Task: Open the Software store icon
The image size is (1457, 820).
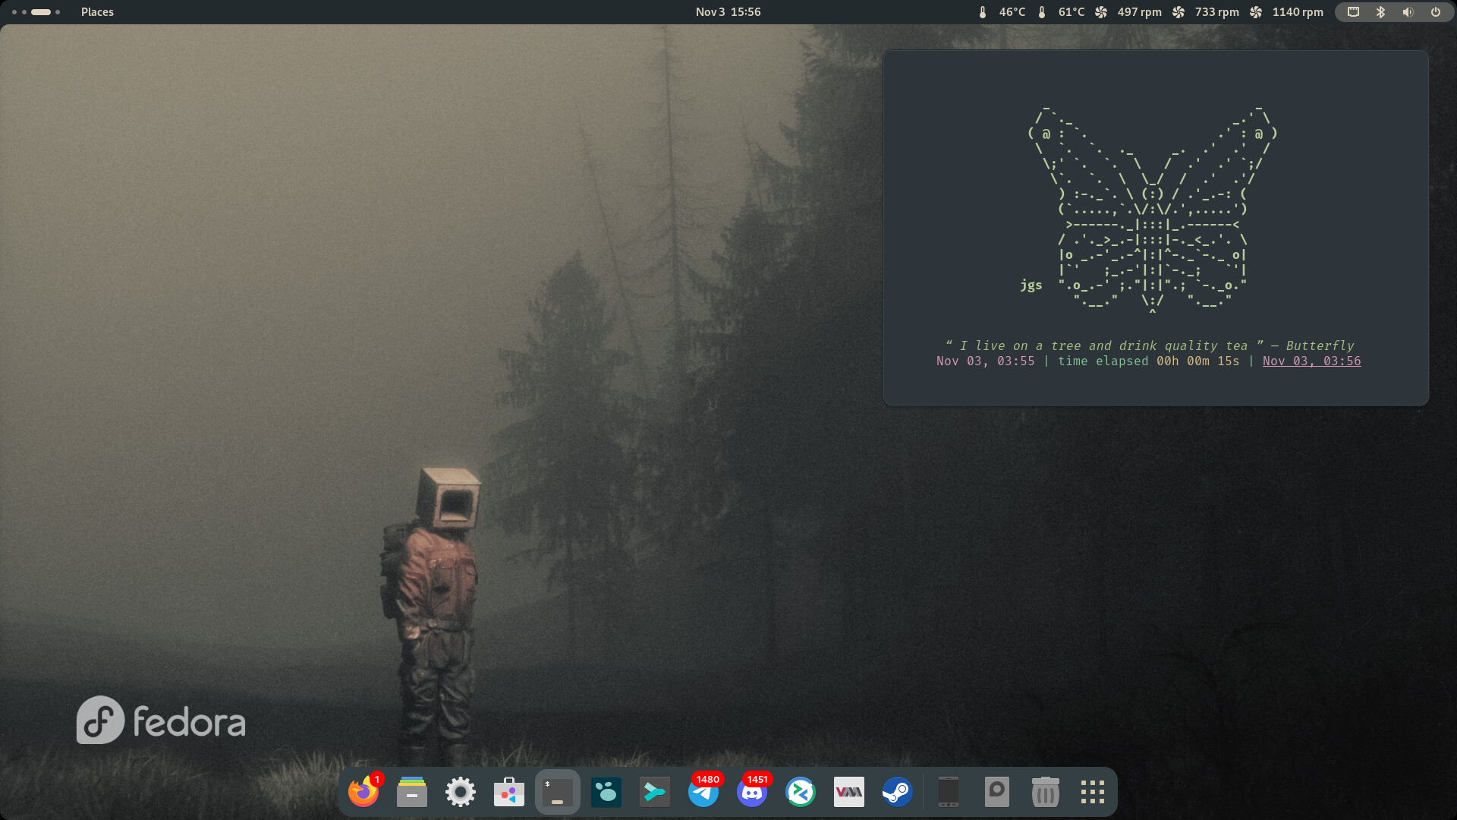Action: pyautogui.click(x=509, y=793)
